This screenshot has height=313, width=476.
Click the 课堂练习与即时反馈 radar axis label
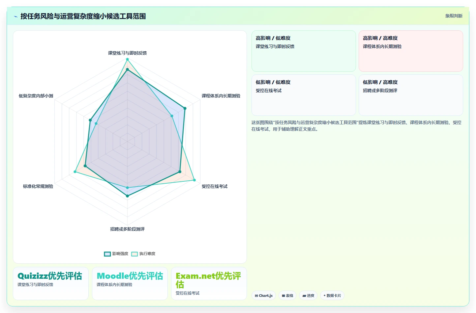tap(127, 53)
